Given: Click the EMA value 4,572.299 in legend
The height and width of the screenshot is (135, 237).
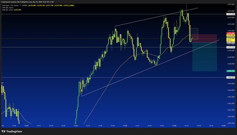Looking at the screenshot, I should 18,10.
